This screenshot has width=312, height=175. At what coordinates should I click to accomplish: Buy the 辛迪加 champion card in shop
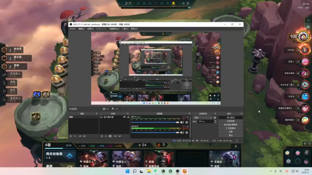coord(224,159)
